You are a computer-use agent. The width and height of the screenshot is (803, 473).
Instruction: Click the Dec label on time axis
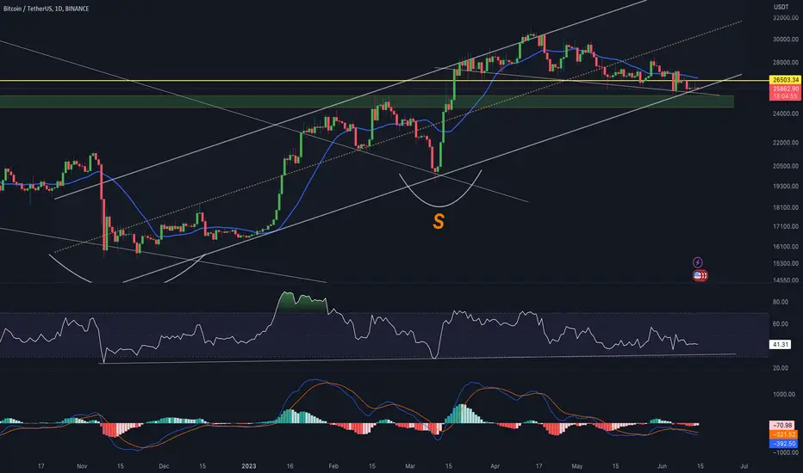pos(164,466)
